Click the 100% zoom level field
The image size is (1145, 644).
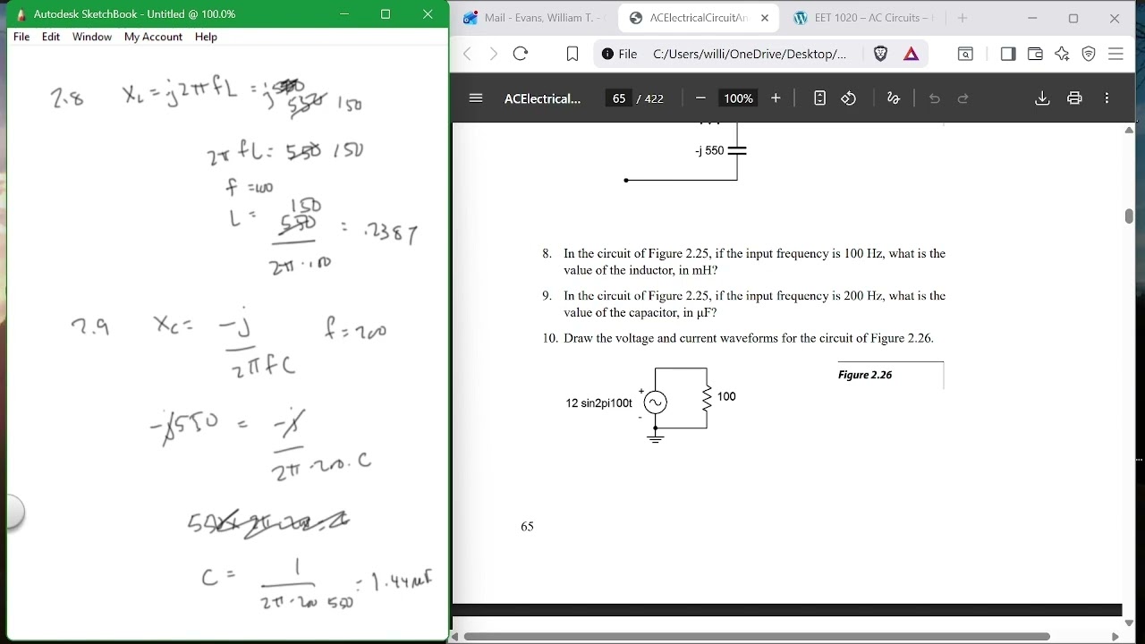[x=738, y=98]
